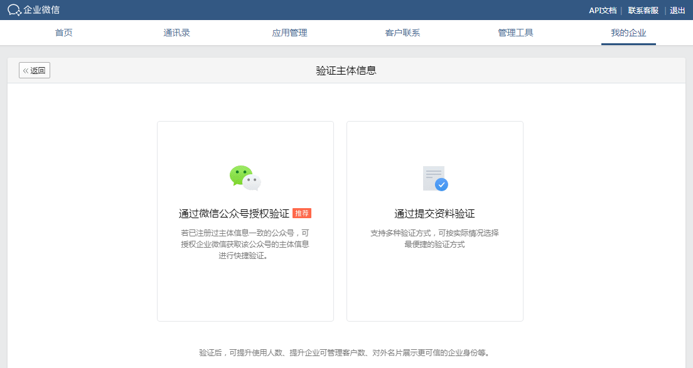
Task: Open the API文档 link
Action: pyautogui.click(x=603, y=11)
